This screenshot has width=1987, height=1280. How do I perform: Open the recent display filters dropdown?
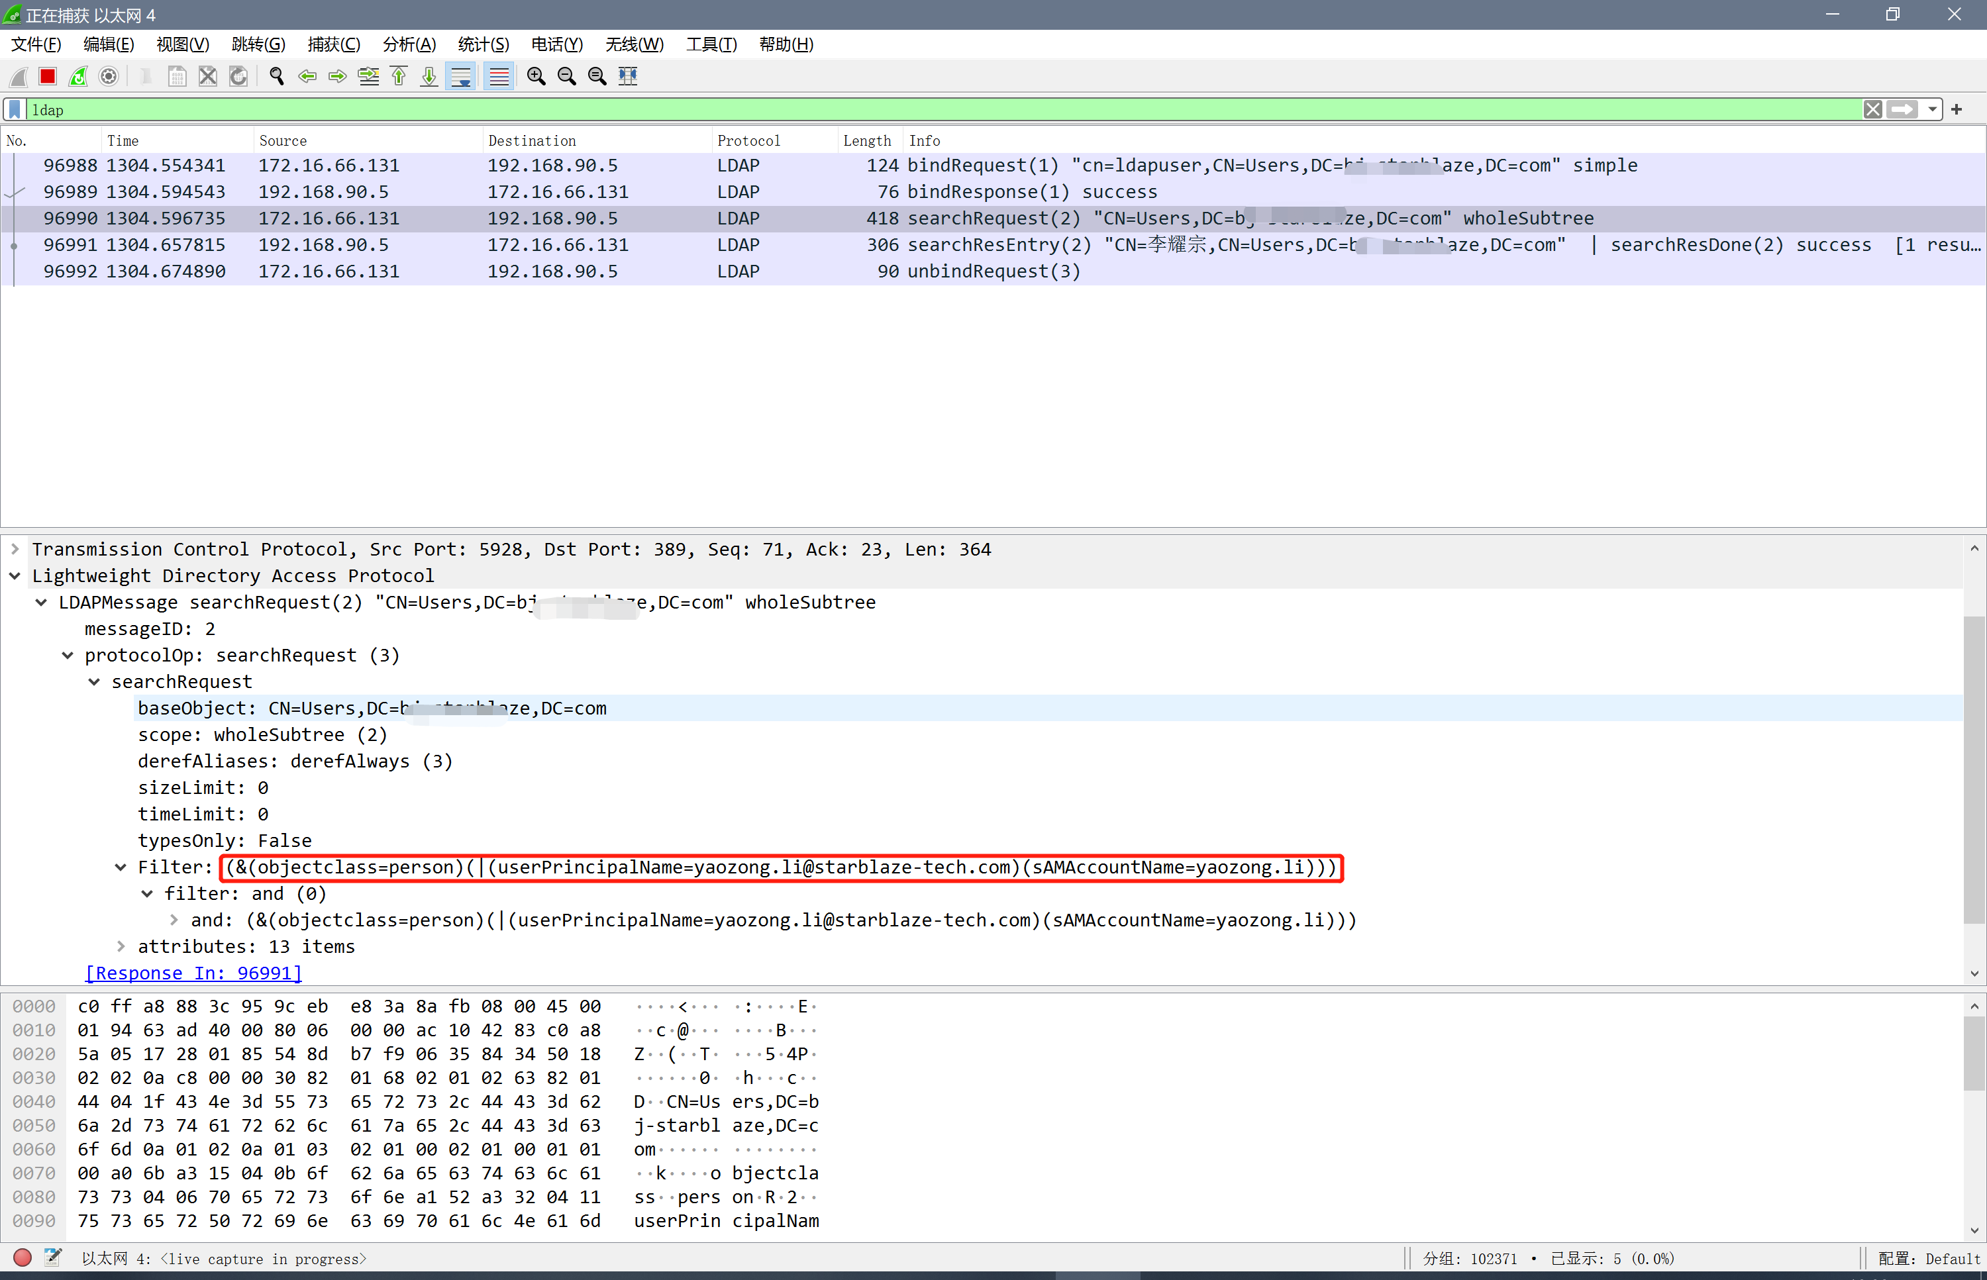[x=1932, y=110]
